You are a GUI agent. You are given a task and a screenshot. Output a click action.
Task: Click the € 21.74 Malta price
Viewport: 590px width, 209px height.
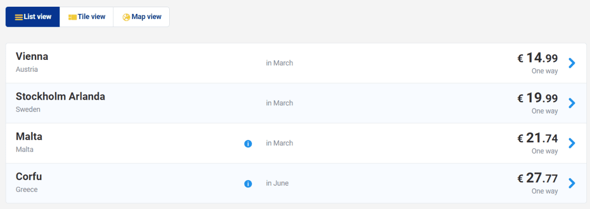coord(538,138)
